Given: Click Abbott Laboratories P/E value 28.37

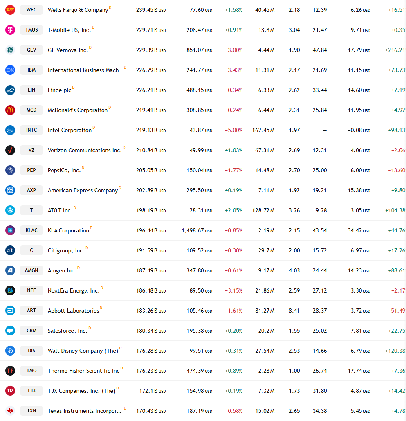Looking at the screenshot, I should pos(320,311).
